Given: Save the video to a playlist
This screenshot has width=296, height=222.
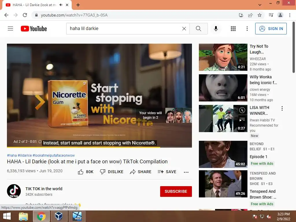Looking at the screenshot, I should pos(167,172).
